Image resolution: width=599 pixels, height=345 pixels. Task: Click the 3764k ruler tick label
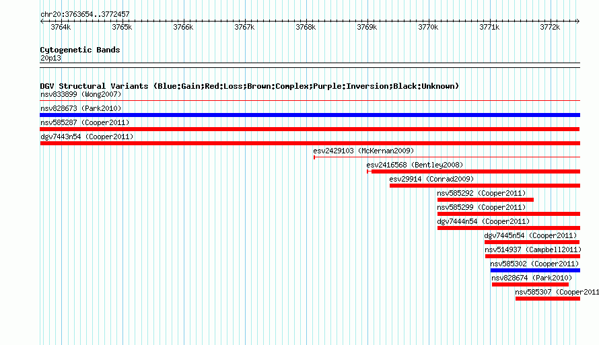pyautogui.click(x=61, y=27)
